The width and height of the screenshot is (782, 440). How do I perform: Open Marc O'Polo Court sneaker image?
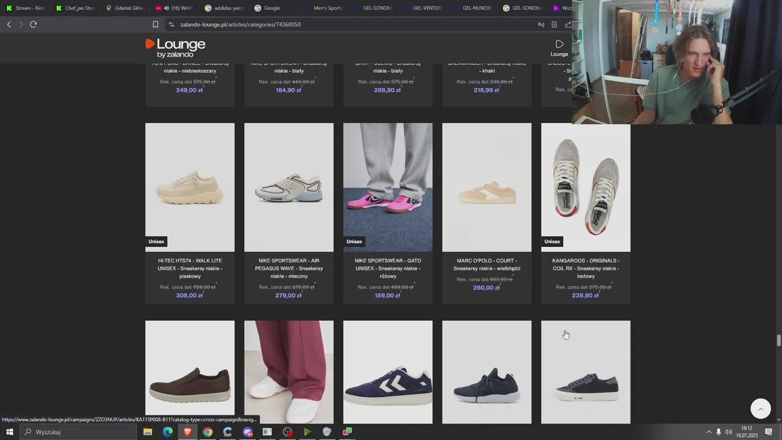click(487, 187)
